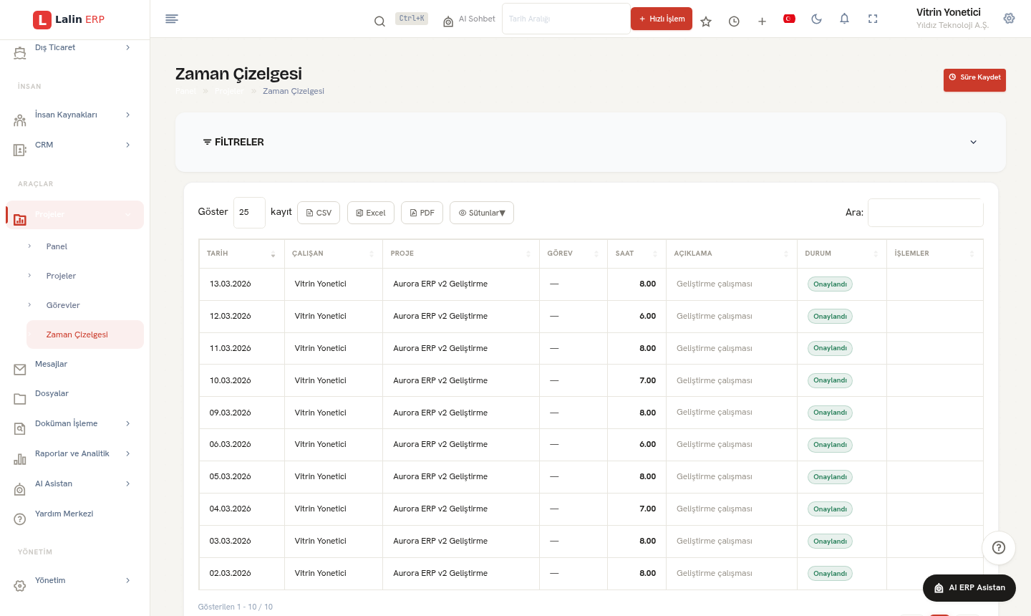Expand the FİLTRELER panel chevron

coord(973,142)
